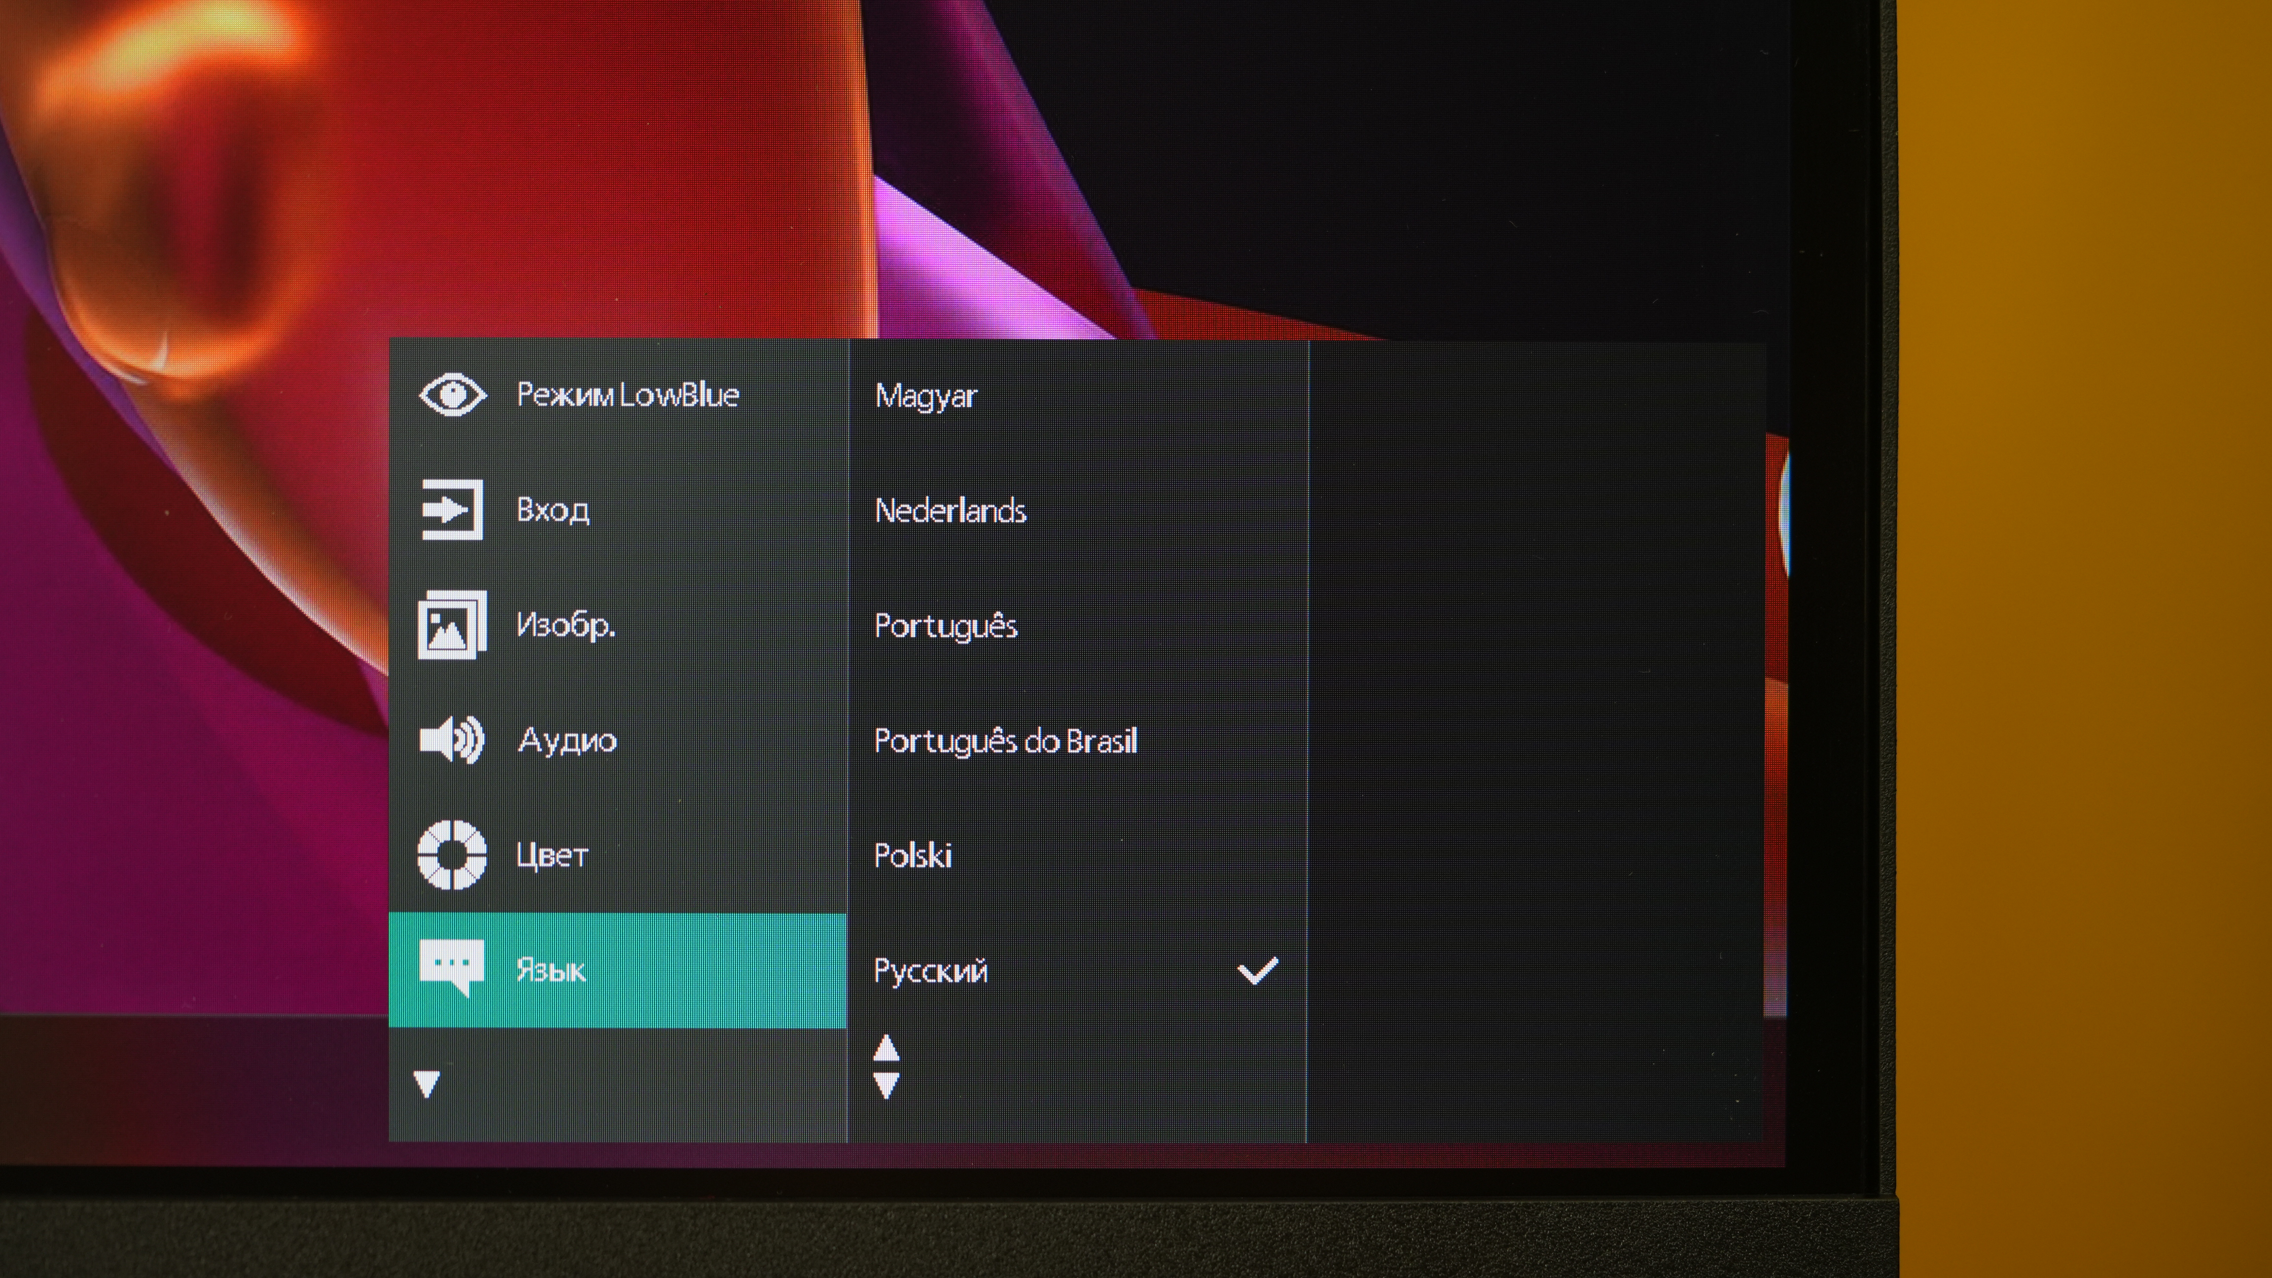Select Polski from language list
This screenshot has height=1278, width=2272.
click(912, 855)
